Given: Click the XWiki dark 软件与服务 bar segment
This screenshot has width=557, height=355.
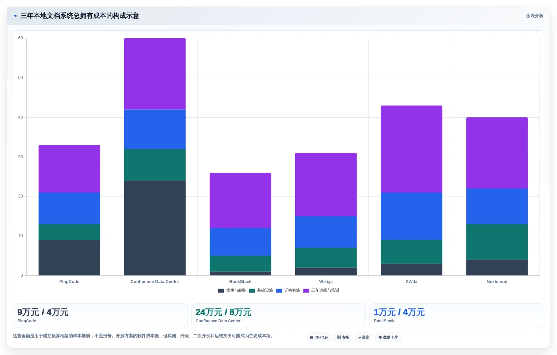Looking at the screenshot, I should (x=411, y=269).
